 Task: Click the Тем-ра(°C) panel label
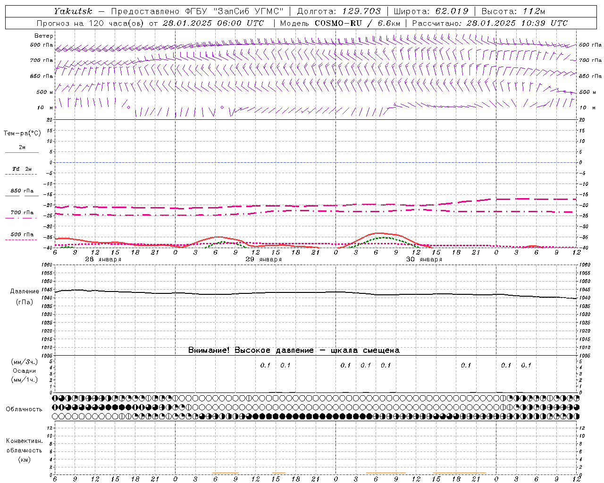coord(22,133)
